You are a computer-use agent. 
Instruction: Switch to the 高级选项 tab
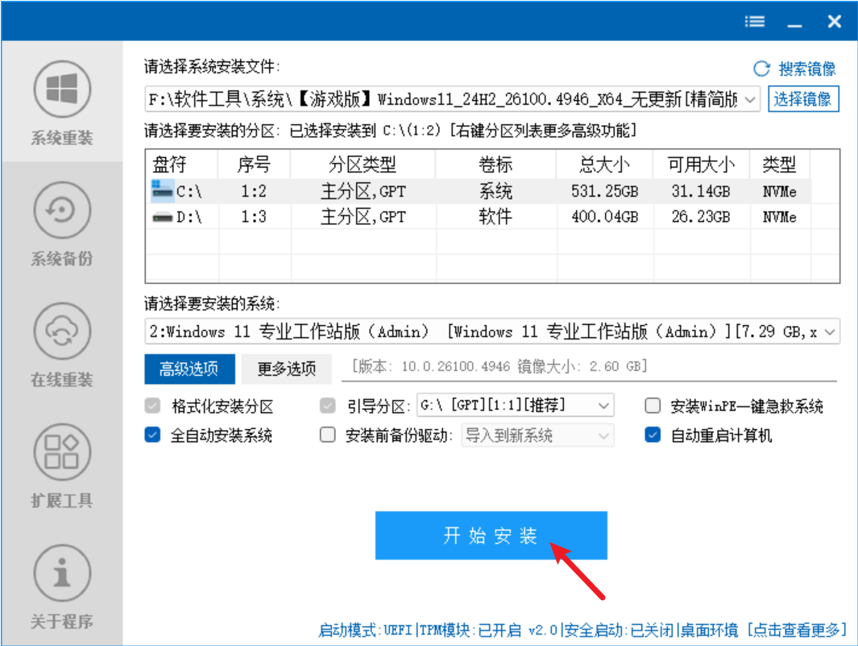coord(189,369)
